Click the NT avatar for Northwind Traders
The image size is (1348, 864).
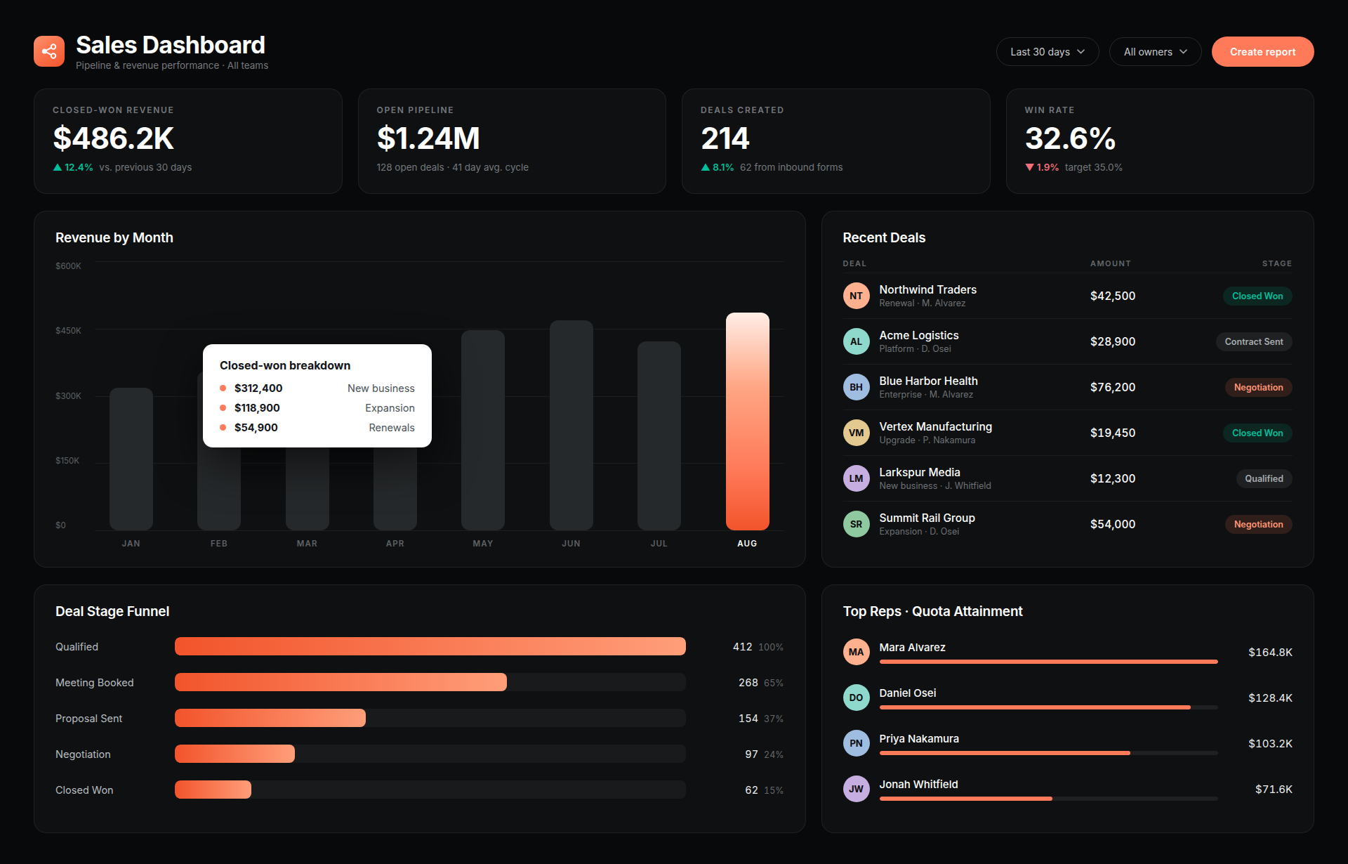pos(856,296)
